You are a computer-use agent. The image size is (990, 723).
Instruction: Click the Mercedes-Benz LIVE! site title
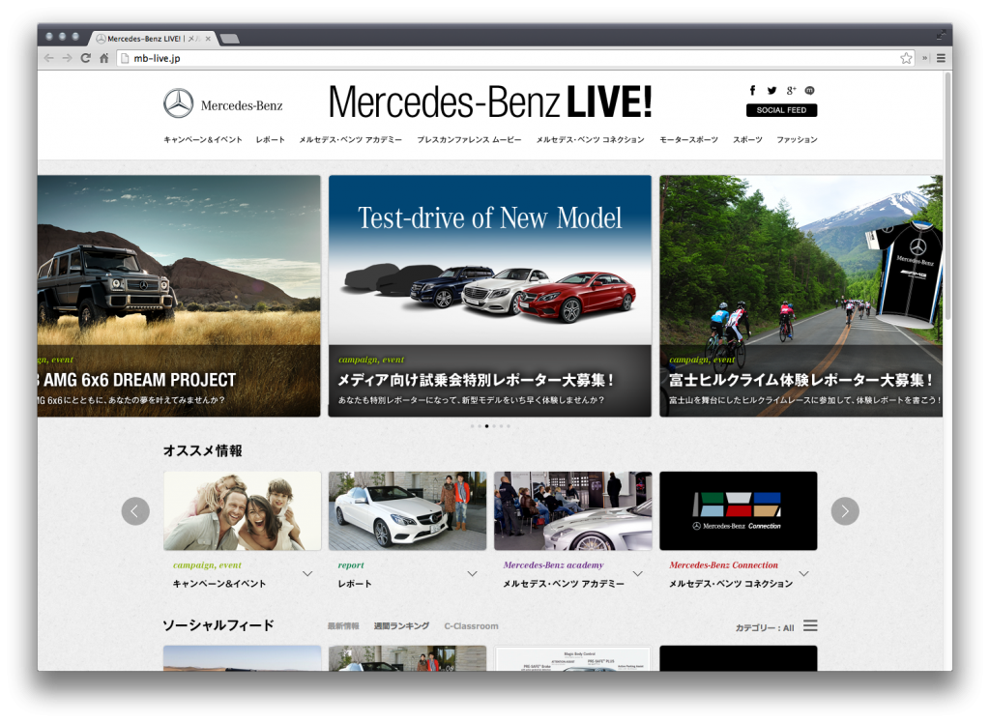point(490,101)
